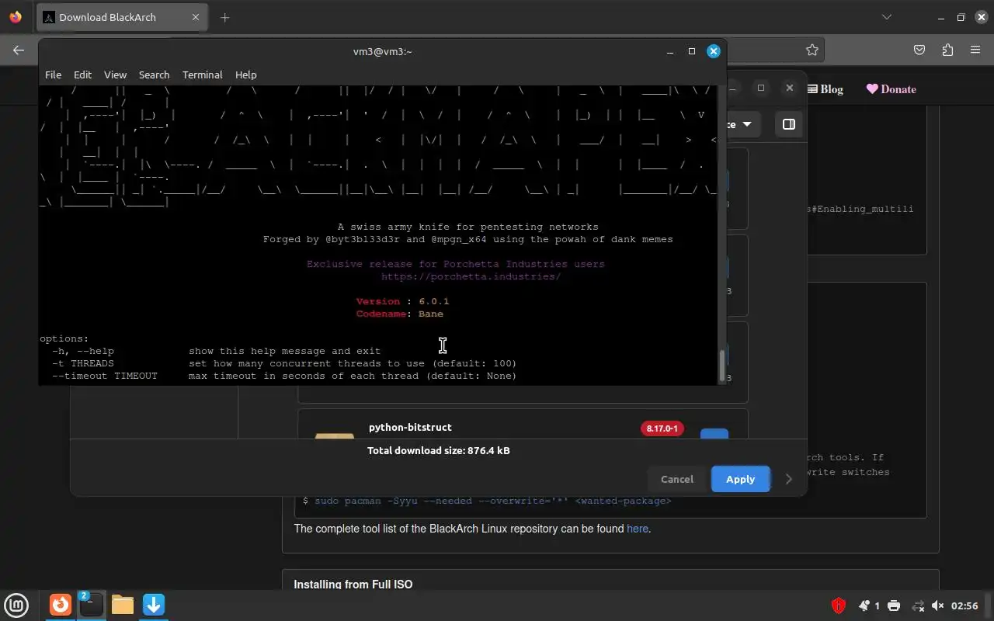The width and height of the screenshot is (994, 621).
Task: Click the porchetta.industries URL in terminal
Action: pos(471,276)
